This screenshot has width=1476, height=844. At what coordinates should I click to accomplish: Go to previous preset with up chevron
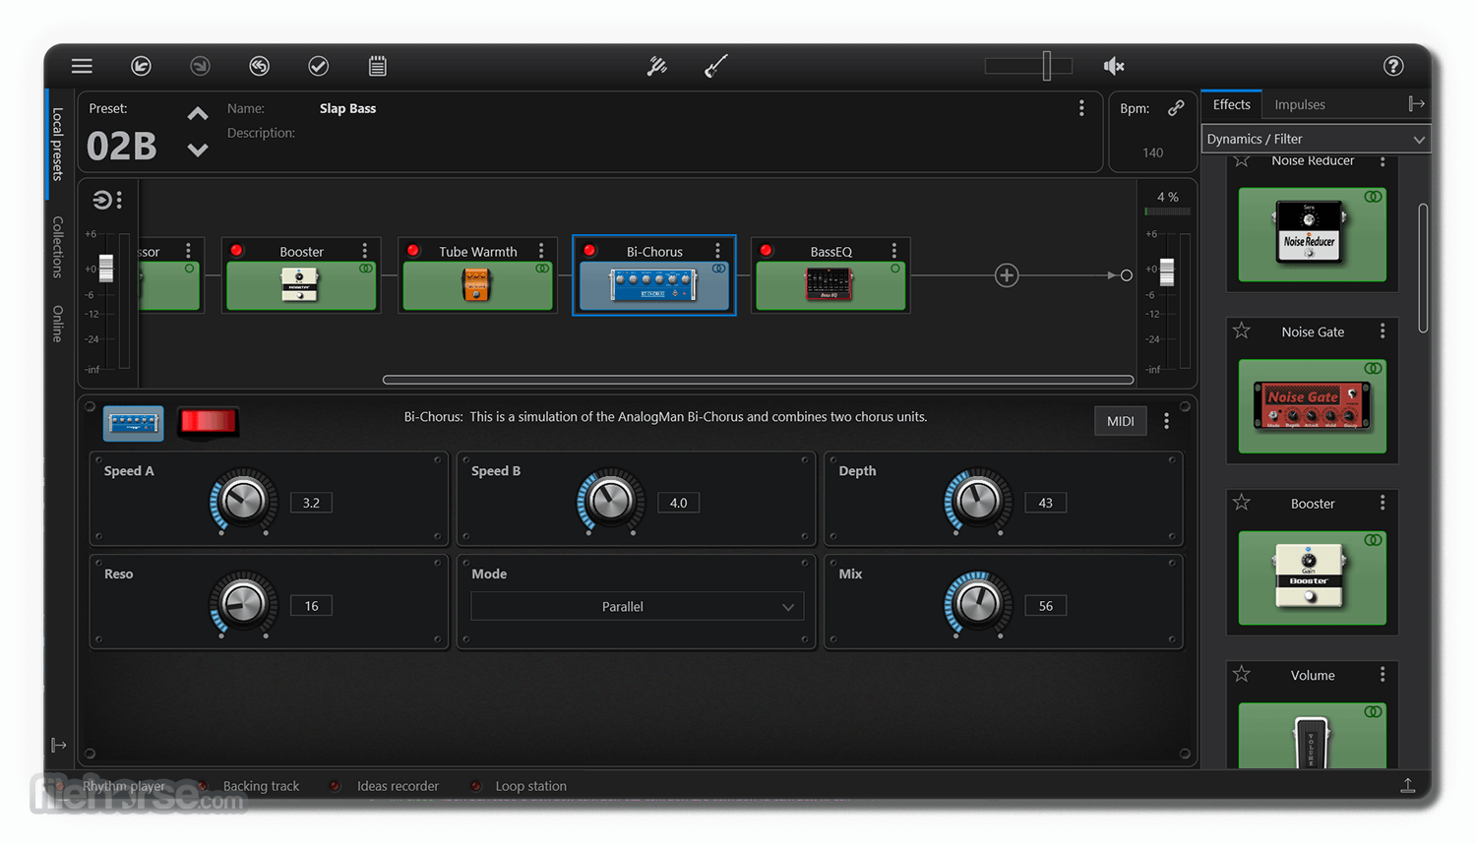coord(198,113)
